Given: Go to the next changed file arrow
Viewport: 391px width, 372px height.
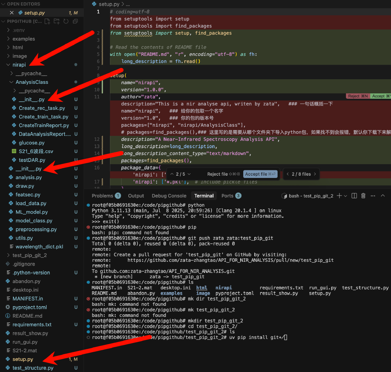Looking at the screenshot, I should pyautogui.click(x=315, y=174).
